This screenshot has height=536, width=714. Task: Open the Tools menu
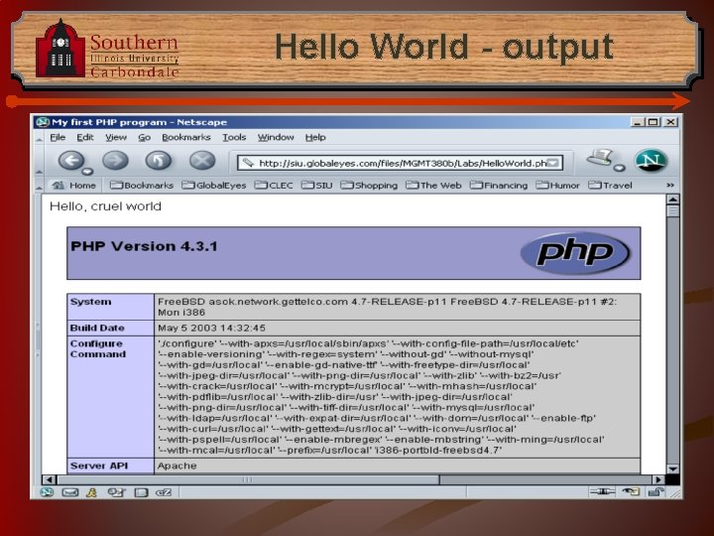coord(234,137)
